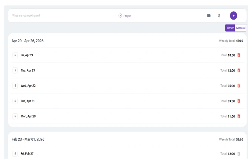The image size is (250, 162).
Task: Expand the 5 entries badge for Fri, Apr 24
Action: (x=15, y=55)
